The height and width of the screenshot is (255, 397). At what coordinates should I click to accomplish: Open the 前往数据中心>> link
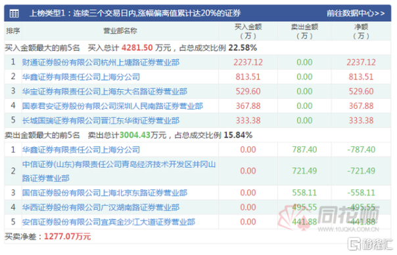pyautogui.click(x=356, y=13)
